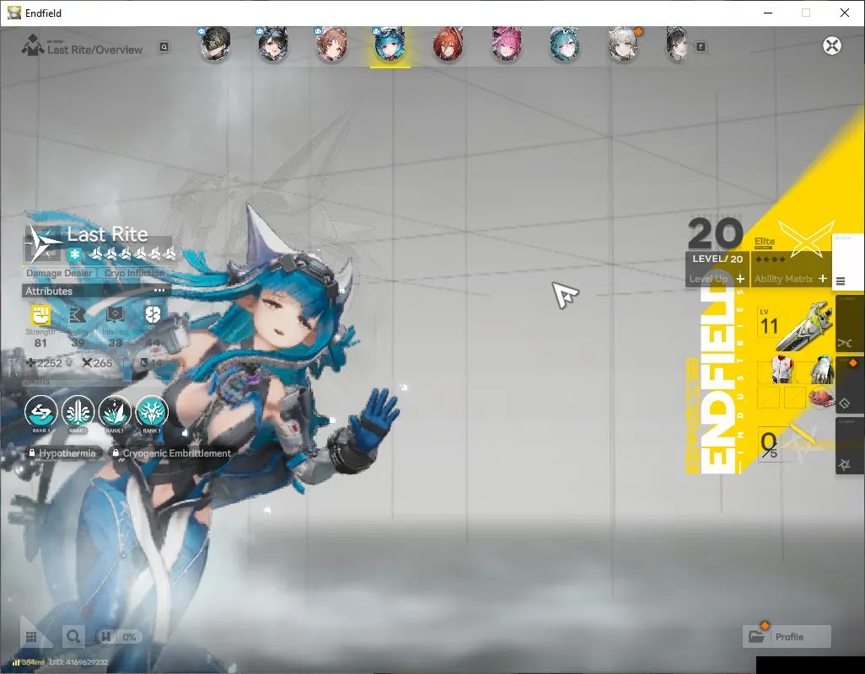The height and width of the screenshot is (674, 865).
Task: Click the trust 0% indicator
Action: pyautogui.click(x=119, y=637)
